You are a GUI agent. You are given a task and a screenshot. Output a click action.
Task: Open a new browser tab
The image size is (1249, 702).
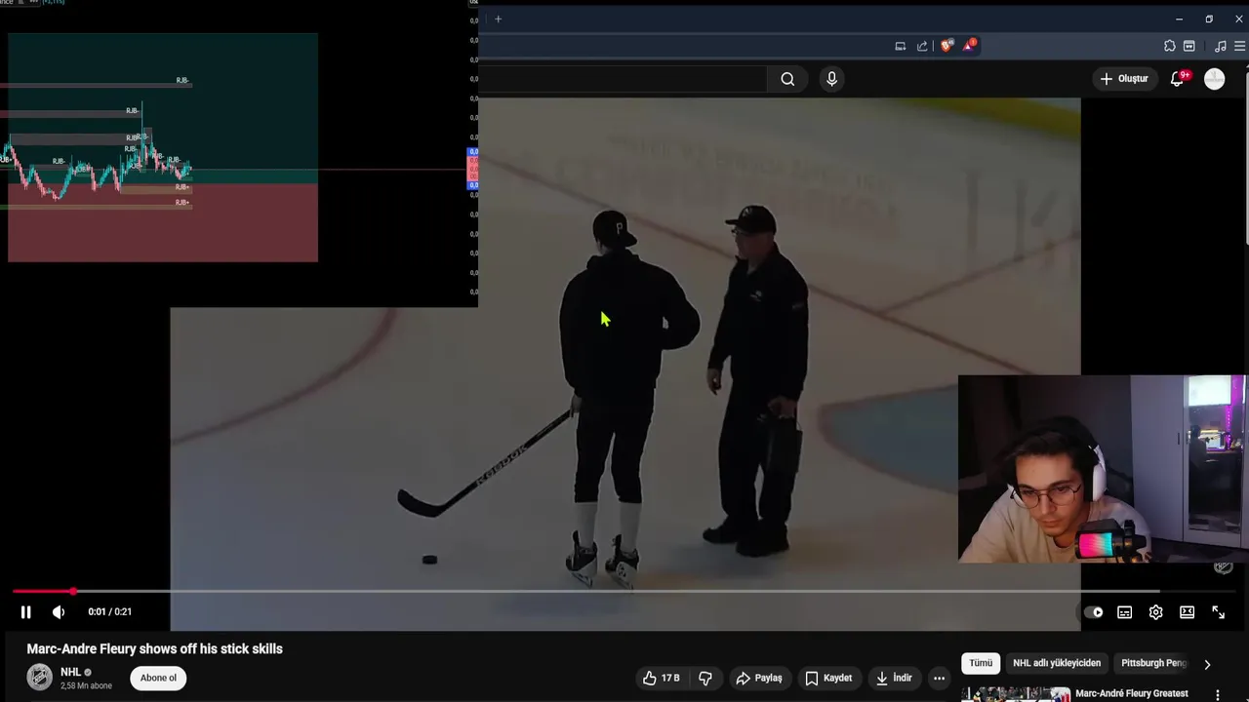pyautogui.click(x=498, y=19)
